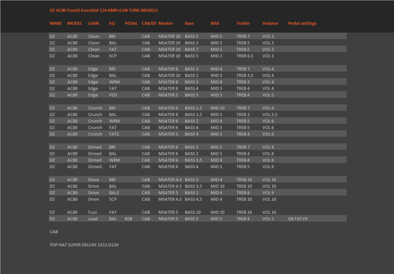This screenshot has width=394, height=274.
Task: Click TREB 3.5 in the Edge BAL row
Action: [245, 76]
